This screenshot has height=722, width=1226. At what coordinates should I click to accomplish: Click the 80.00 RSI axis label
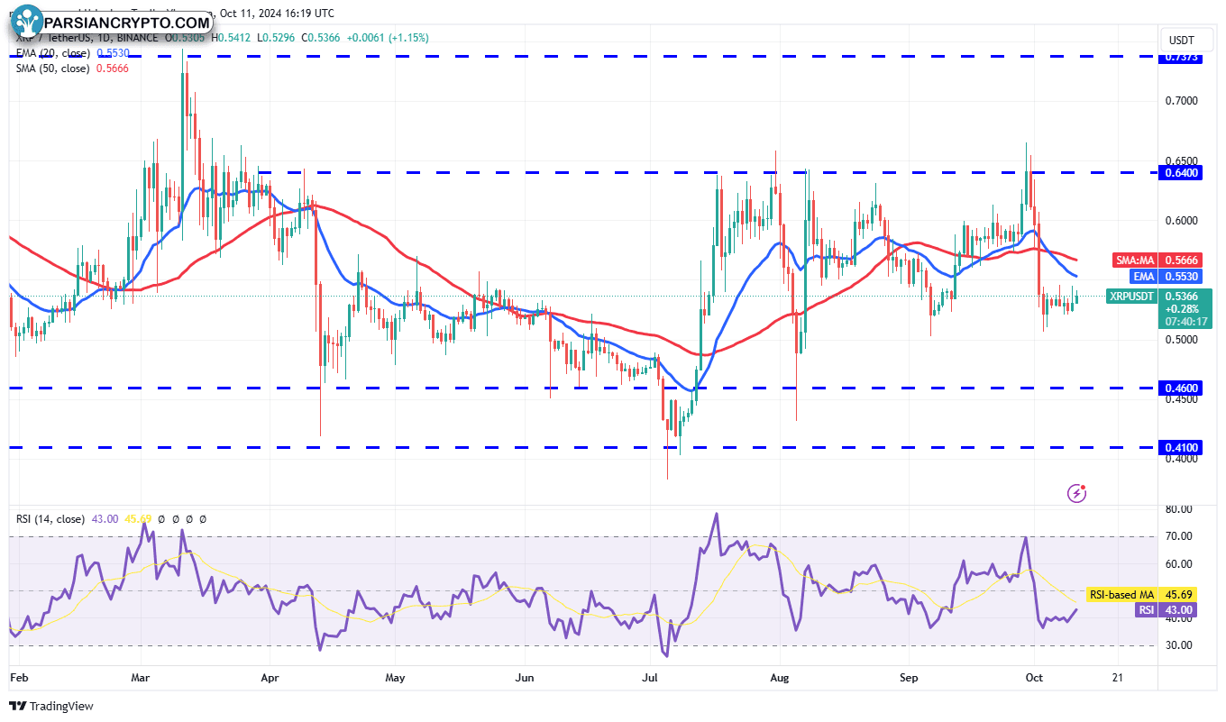pyautogui.click(x=1179, y=509)
